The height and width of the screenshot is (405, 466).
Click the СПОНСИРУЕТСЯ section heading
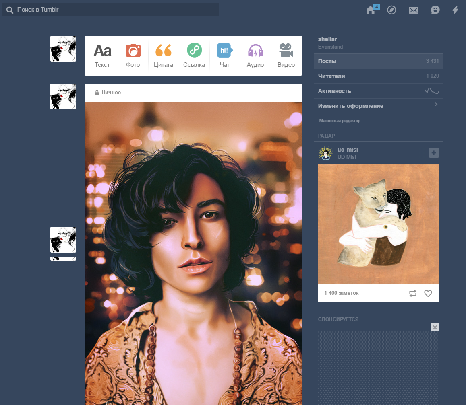coord(338,319)
